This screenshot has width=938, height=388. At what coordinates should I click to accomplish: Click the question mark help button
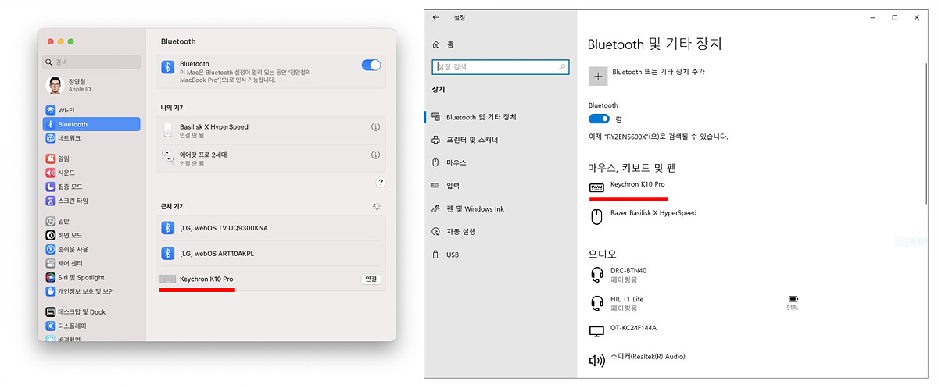pos(381,182)
